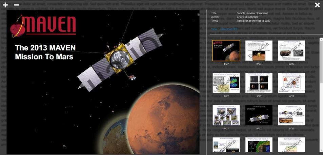
Task: Open page 7/27 instruments thumbnail
Action: coord(226,115)
